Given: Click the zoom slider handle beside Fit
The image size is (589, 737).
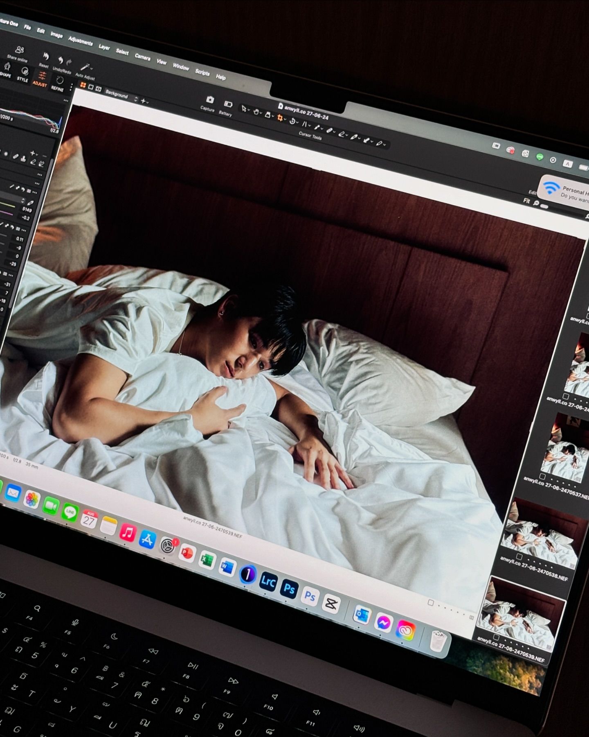Looking at the screenshot, I should pyautogui.click(x=544, y=206).
